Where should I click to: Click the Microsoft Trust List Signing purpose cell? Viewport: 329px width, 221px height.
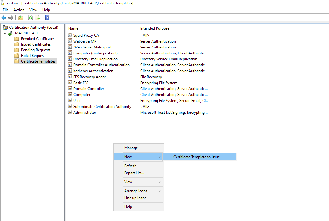pyautogui.click(x=174, y=113)
